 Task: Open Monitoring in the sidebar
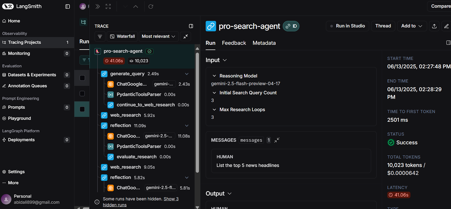(37, 53)
